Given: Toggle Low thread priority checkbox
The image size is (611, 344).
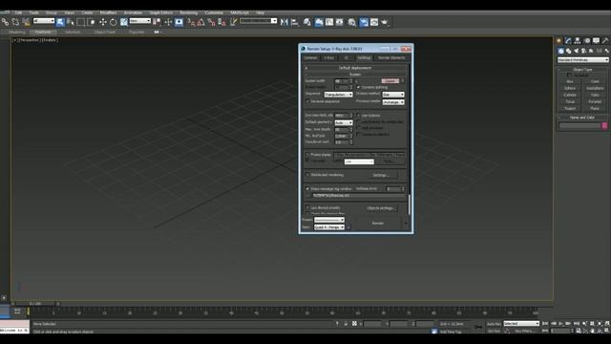Looking at the screenshot, I should pyautogui.click(x=307, y=208).
